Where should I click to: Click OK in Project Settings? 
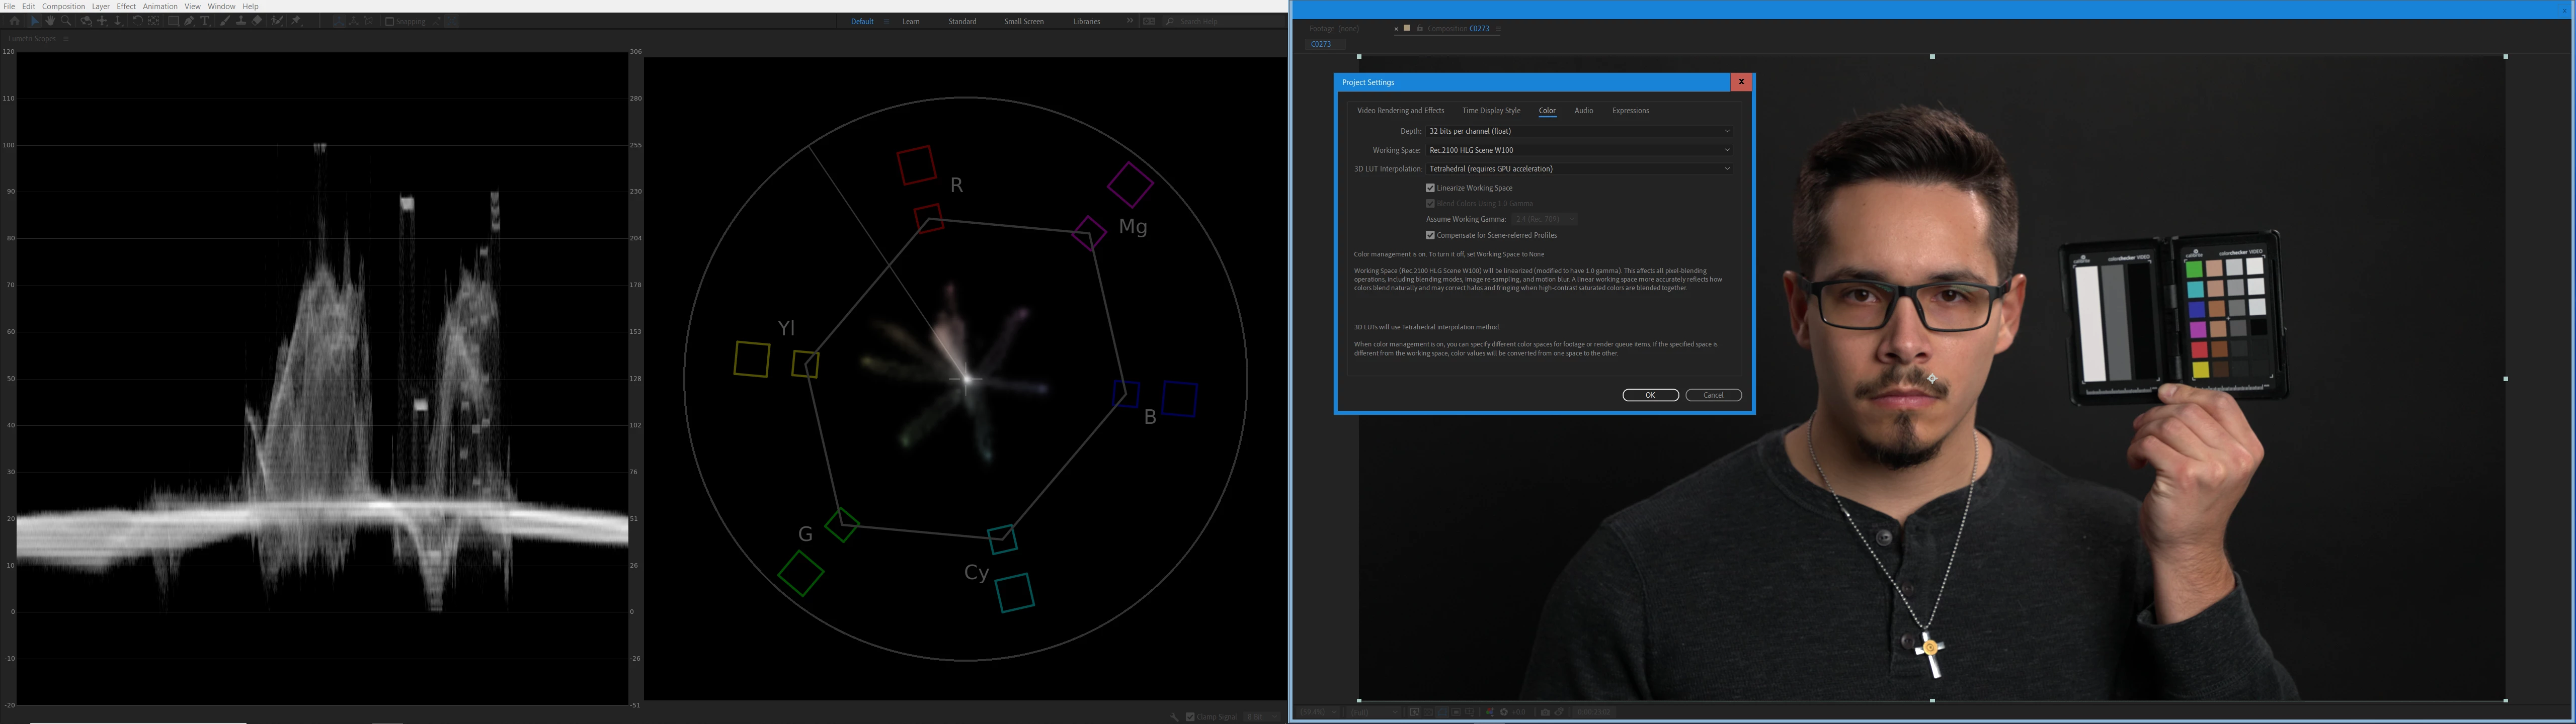point(1650,395)
